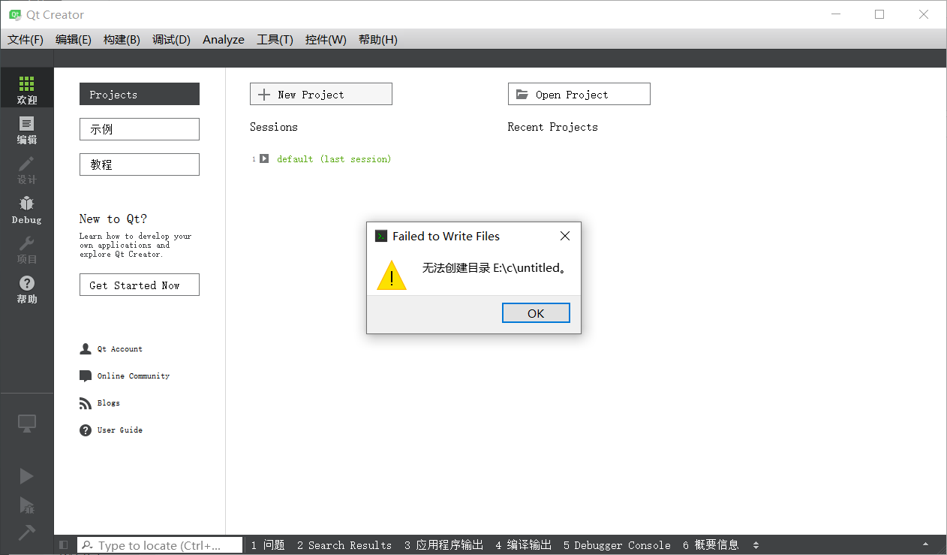The height and width of the screenshot is (555, 947).
Task: Open the 设计 Design mode
Action: [x=27, y=169]
